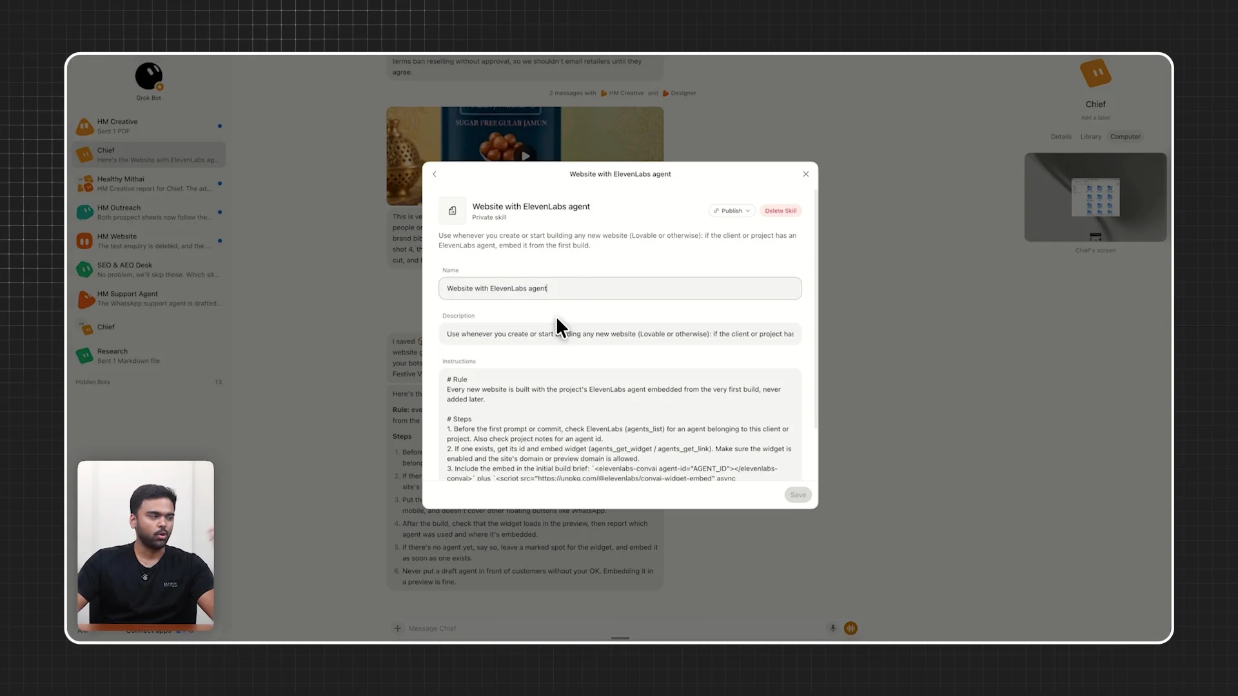The height and width of the screenshot is (696, 1238).
Task: Click the Chief avatar in right panel
Action: click(x=1096, y=73)
